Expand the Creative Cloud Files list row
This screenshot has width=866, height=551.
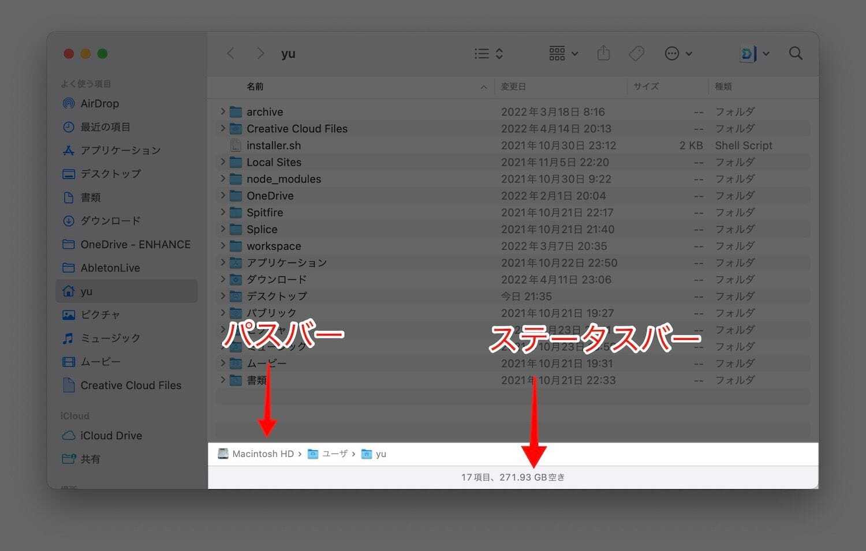pos(223,128)
